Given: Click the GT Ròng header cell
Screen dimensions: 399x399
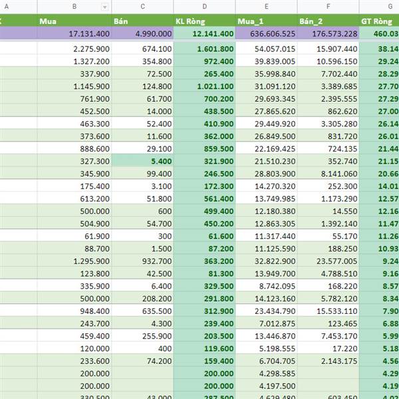Looking at the screenshot, I should tap(379, 21).
